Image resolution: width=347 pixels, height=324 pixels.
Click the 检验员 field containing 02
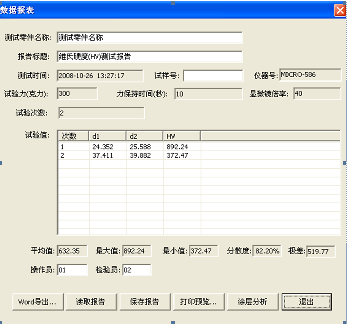(136, 270)
